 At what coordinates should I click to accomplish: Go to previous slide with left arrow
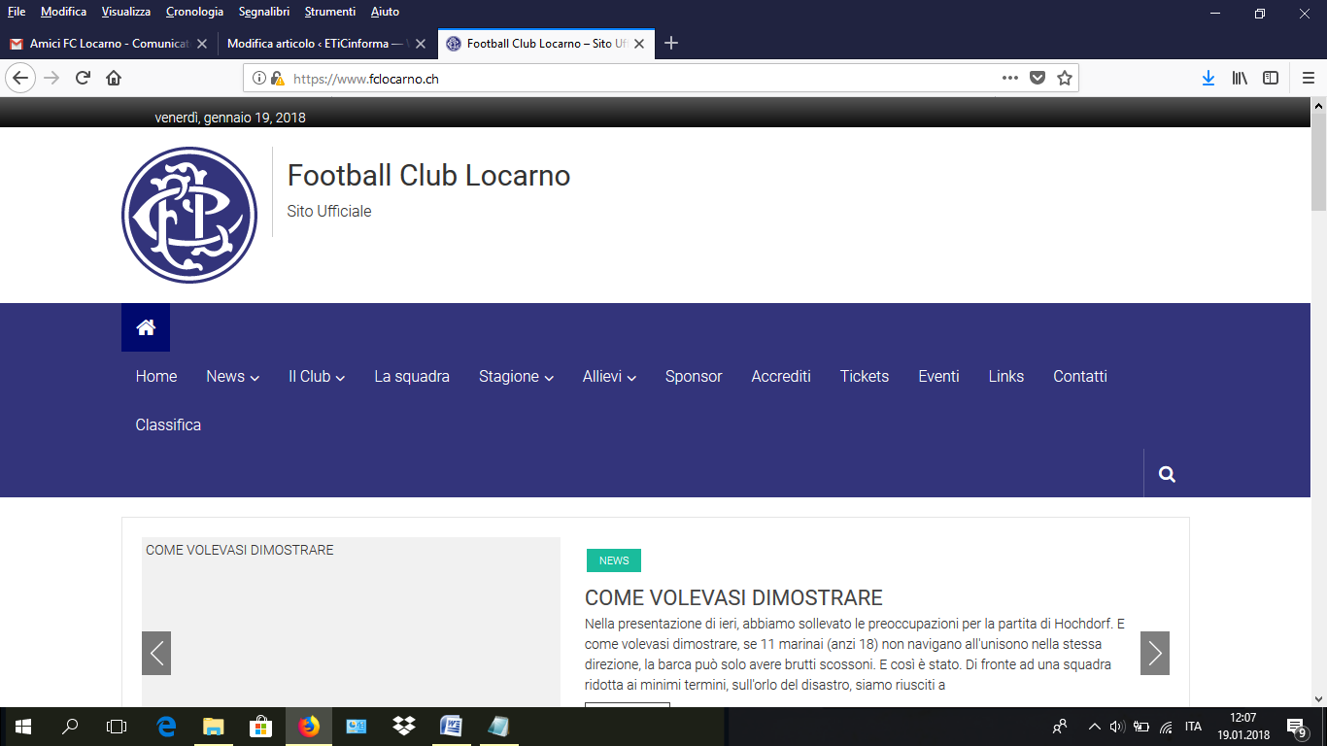156,653
